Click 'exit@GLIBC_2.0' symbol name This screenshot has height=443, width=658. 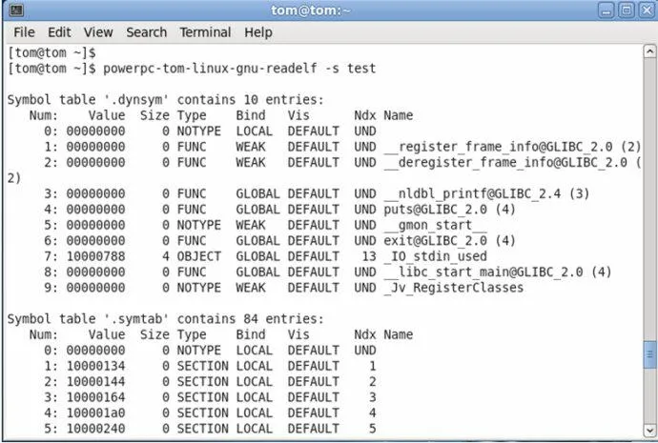point(435,241)
